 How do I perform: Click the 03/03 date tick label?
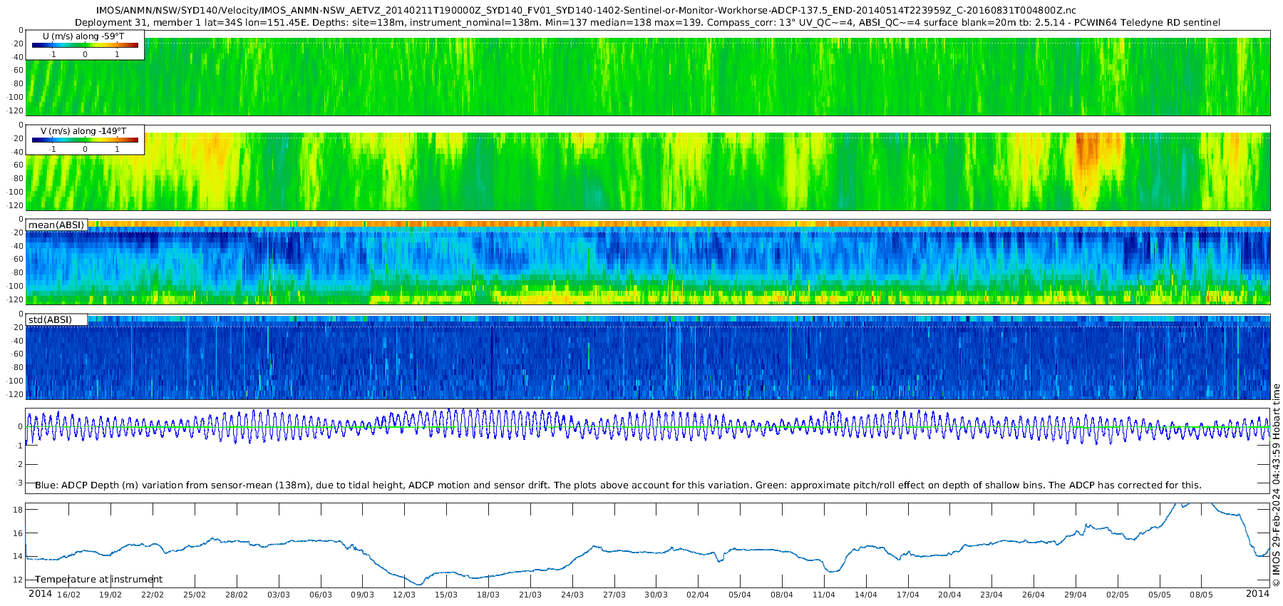click(279, 595)
